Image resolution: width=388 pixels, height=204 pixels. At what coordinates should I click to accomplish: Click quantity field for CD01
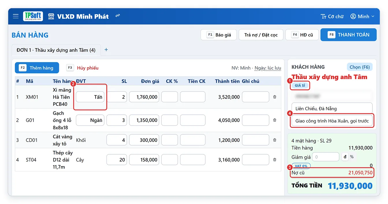coord(117,140)
